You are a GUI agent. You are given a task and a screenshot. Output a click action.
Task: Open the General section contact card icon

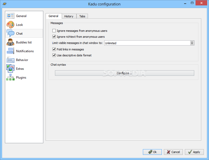[10, 16]
